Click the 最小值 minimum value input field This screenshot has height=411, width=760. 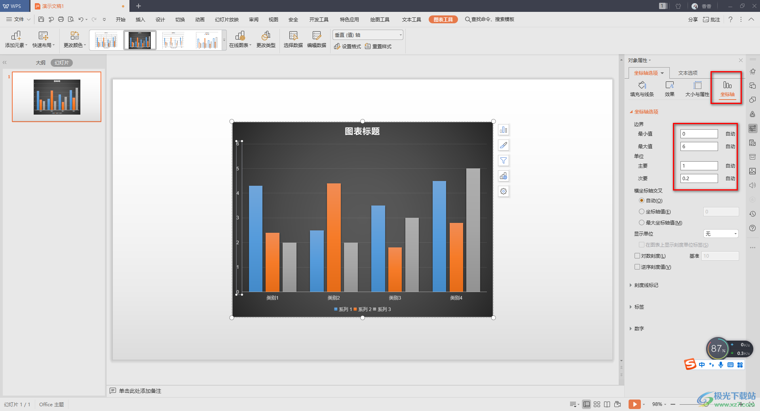click(699, 134)
